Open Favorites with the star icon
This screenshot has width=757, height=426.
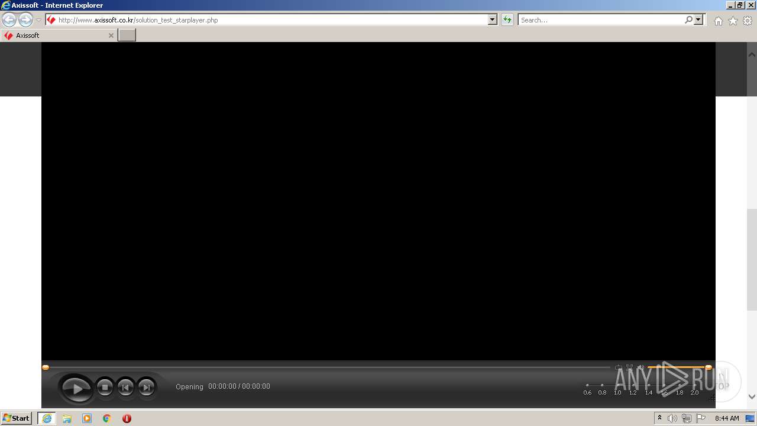(733, 21)
